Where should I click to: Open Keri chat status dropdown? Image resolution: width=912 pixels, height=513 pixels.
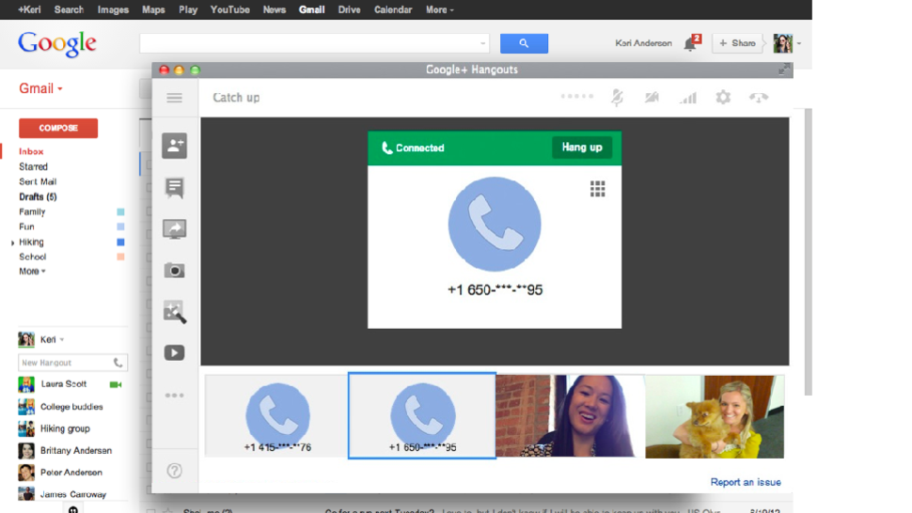point(62,340)
